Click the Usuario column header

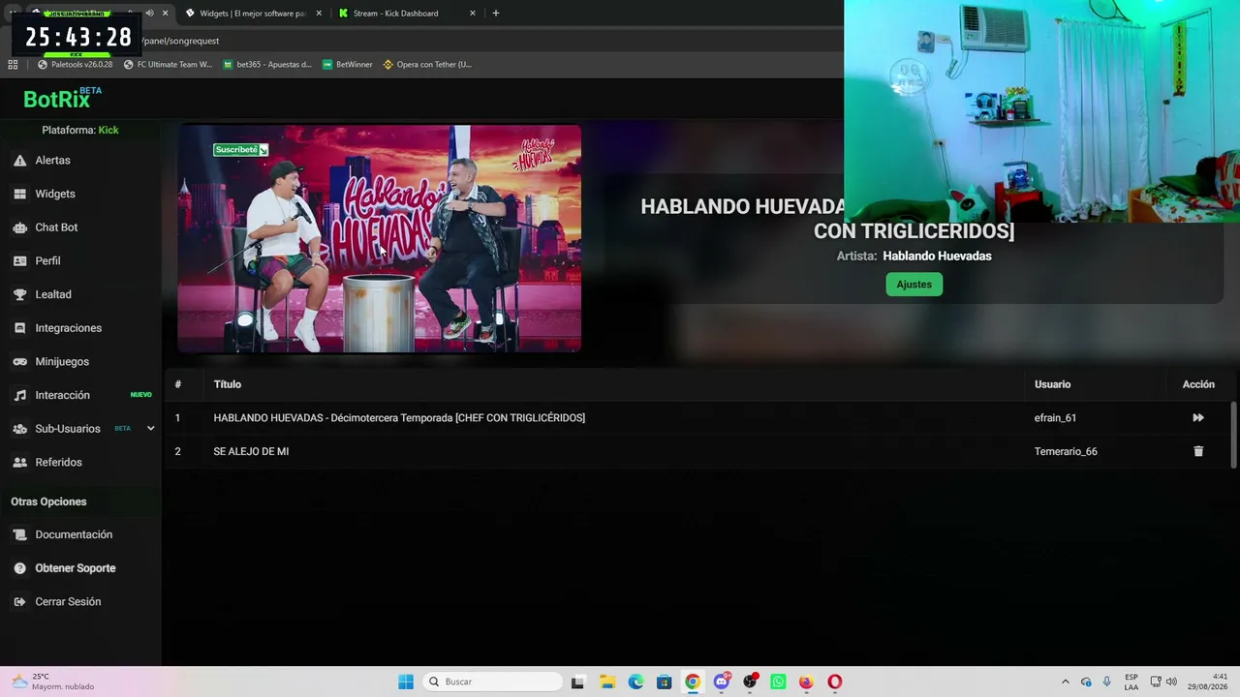tap(1052, 384)
